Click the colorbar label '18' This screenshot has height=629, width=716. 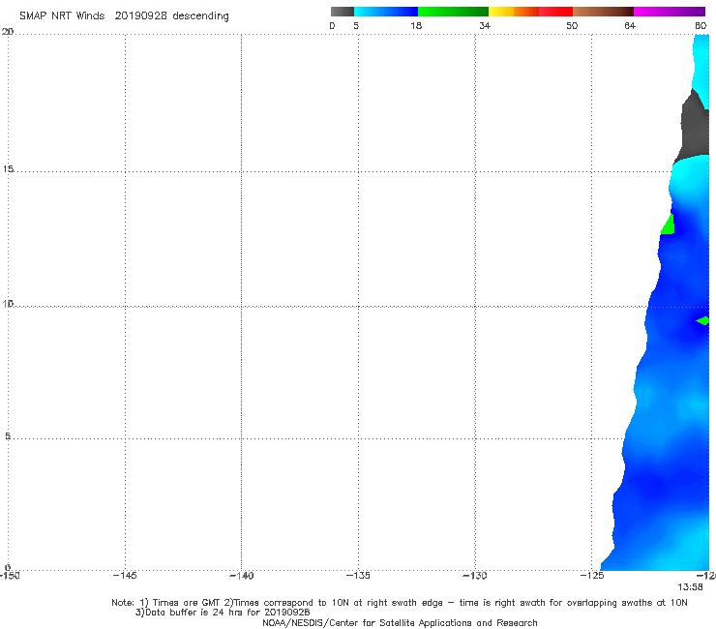click(x=416, y=26)
